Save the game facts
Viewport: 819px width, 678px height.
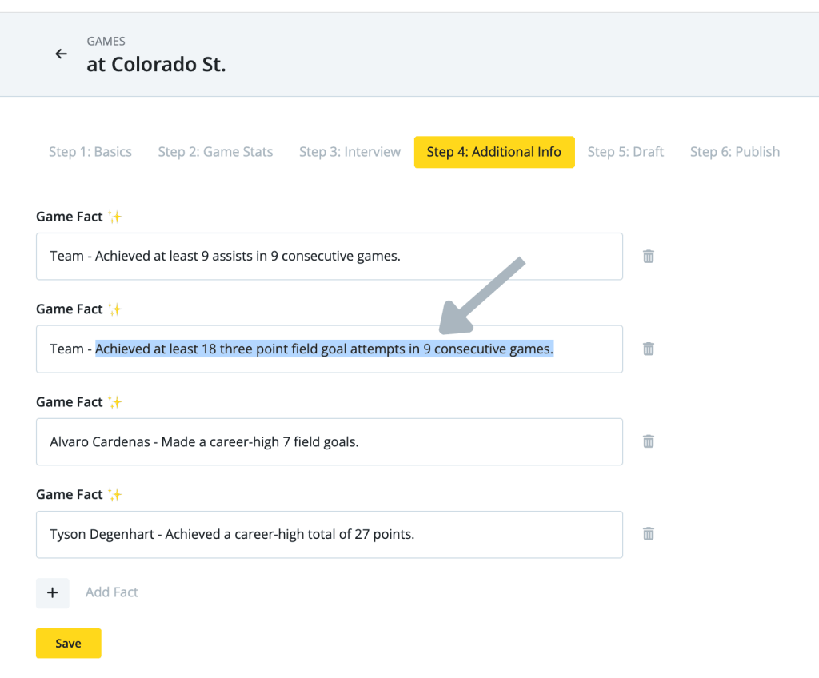pyautogui.click(x=69, y=643)
